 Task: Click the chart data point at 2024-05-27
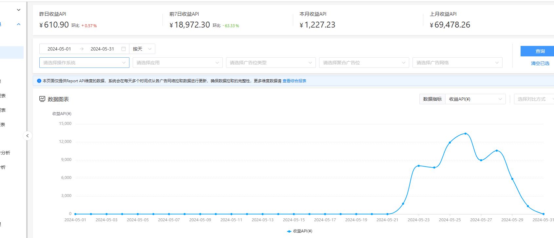[x=481, y=160]
